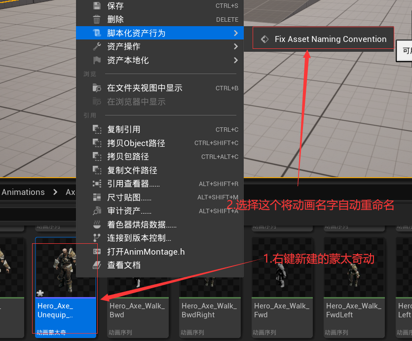This screenshot has height=341, width=412.
Task: Select the Hero_Axe_Walk_FwdLeft animation thumbnail
Action: (354, 267)
